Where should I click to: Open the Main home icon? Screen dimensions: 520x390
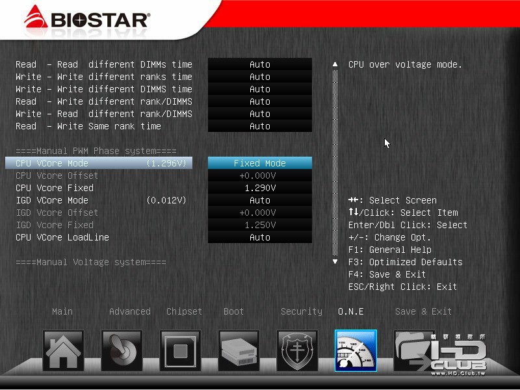coord(63,350)
